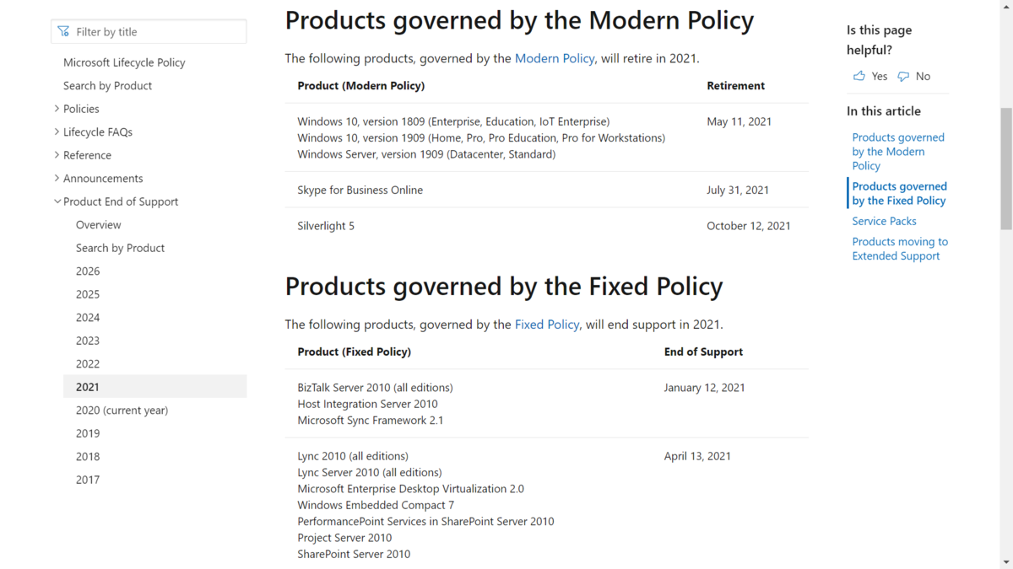Expand the Announcements section
This screenshot has height=569, width=1013.
(57, 178)
